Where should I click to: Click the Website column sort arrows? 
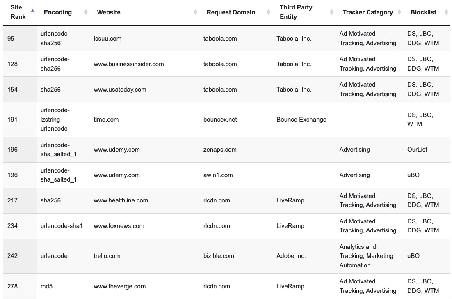click(x=195, y=12)
